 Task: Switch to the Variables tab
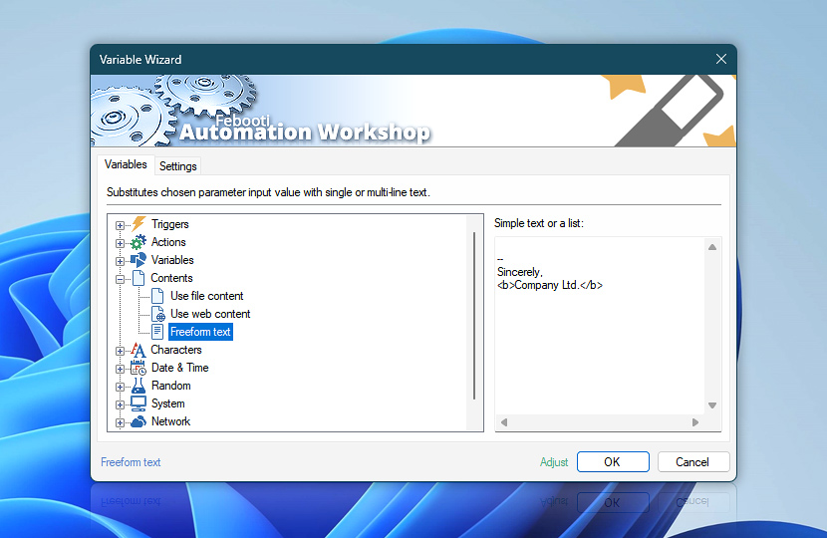pos(126,164)
